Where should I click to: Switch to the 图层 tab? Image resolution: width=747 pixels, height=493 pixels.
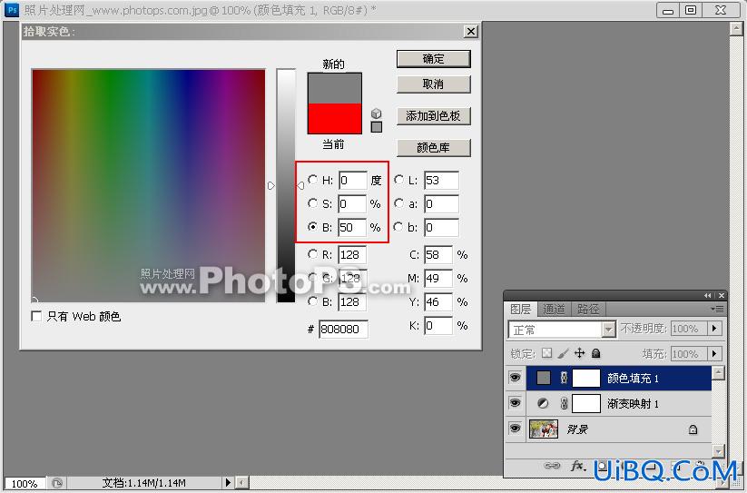coord(521,309)
